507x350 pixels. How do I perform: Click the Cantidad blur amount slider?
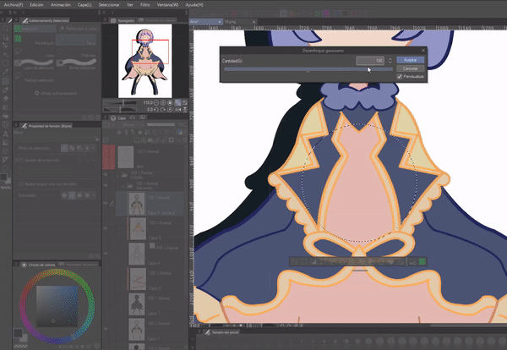click(308, 68)
